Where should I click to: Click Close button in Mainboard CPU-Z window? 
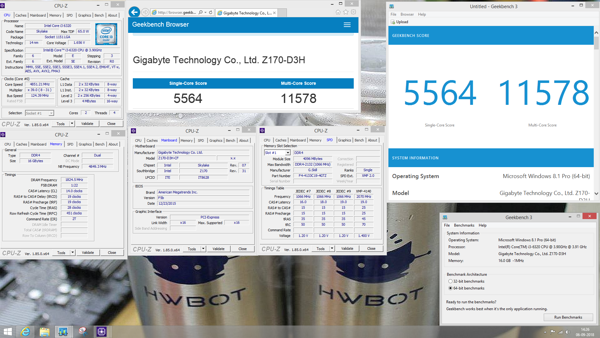pyautogui.click(x=242, y=249)
